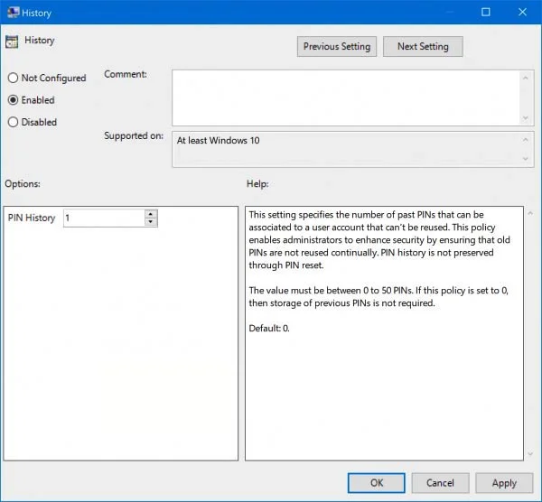Click inside the PIN History field
This screenshot has width=542, height=502.
pos(104,218)
